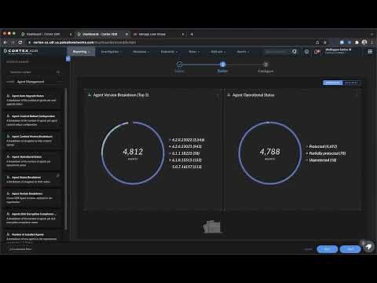The width and height of the screenshot is (377, 283).
Task: Click the Cortex XDR logo
Action: click(21, 51)
